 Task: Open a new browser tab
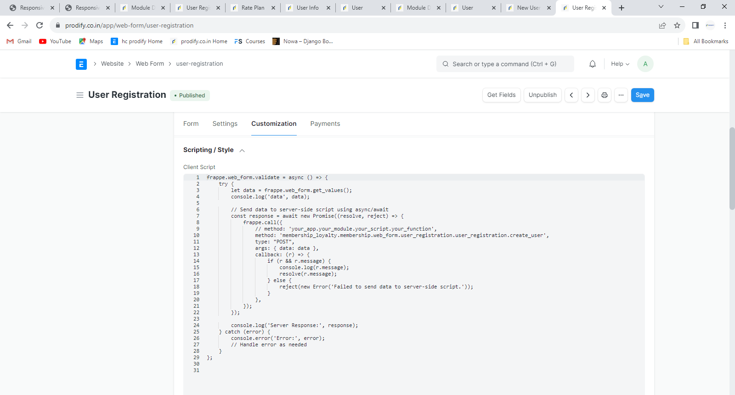tap(622, 8)
